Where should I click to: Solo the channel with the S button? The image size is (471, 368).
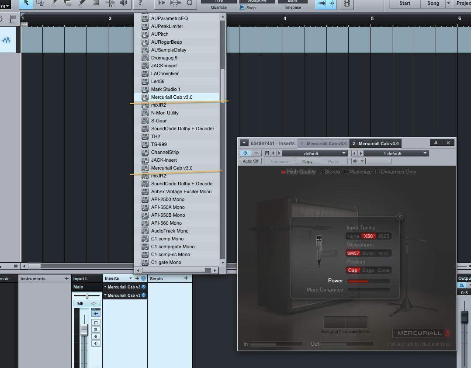tap(96, 329)
